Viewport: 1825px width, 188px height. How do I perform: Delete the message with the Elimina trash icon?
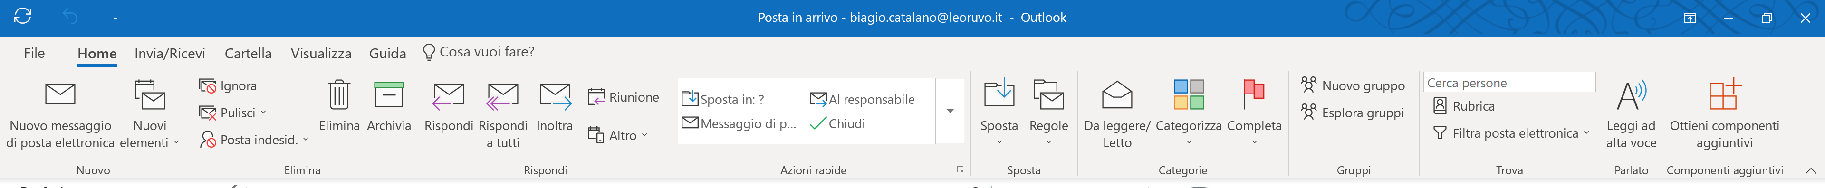(339, 94)
